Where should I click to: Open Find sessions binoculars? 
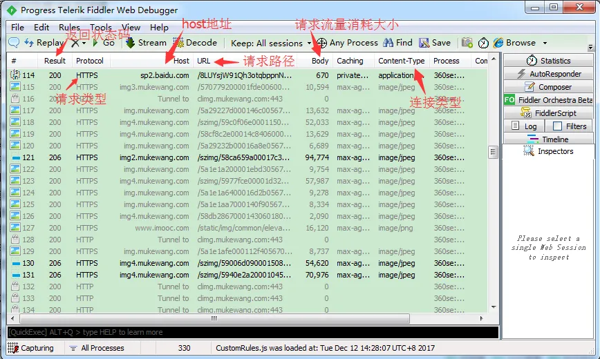click(397, 43)
